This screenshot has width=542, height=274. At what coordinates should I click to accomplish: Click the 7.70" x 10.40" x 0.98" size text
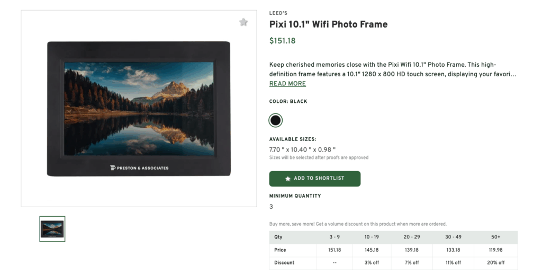click(x=302, y=149)
